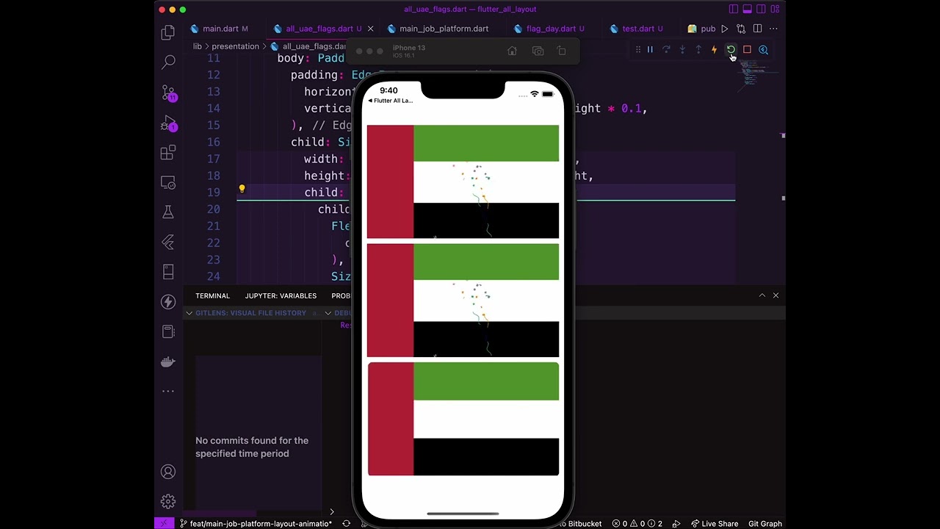Image resolution: width=940 pixels, height=529 pixels.
Task: Run the file using the play icon
Action: coord(725,29)
